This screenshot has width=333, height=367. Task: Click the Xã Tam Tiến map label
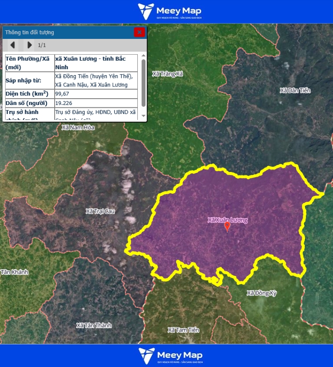point(183,330)
